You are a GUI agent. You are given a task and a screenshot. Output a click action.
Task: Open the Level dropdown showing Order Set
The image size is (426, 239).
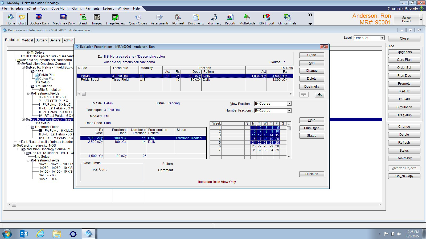pyautogui.click(x=382, y=38)
